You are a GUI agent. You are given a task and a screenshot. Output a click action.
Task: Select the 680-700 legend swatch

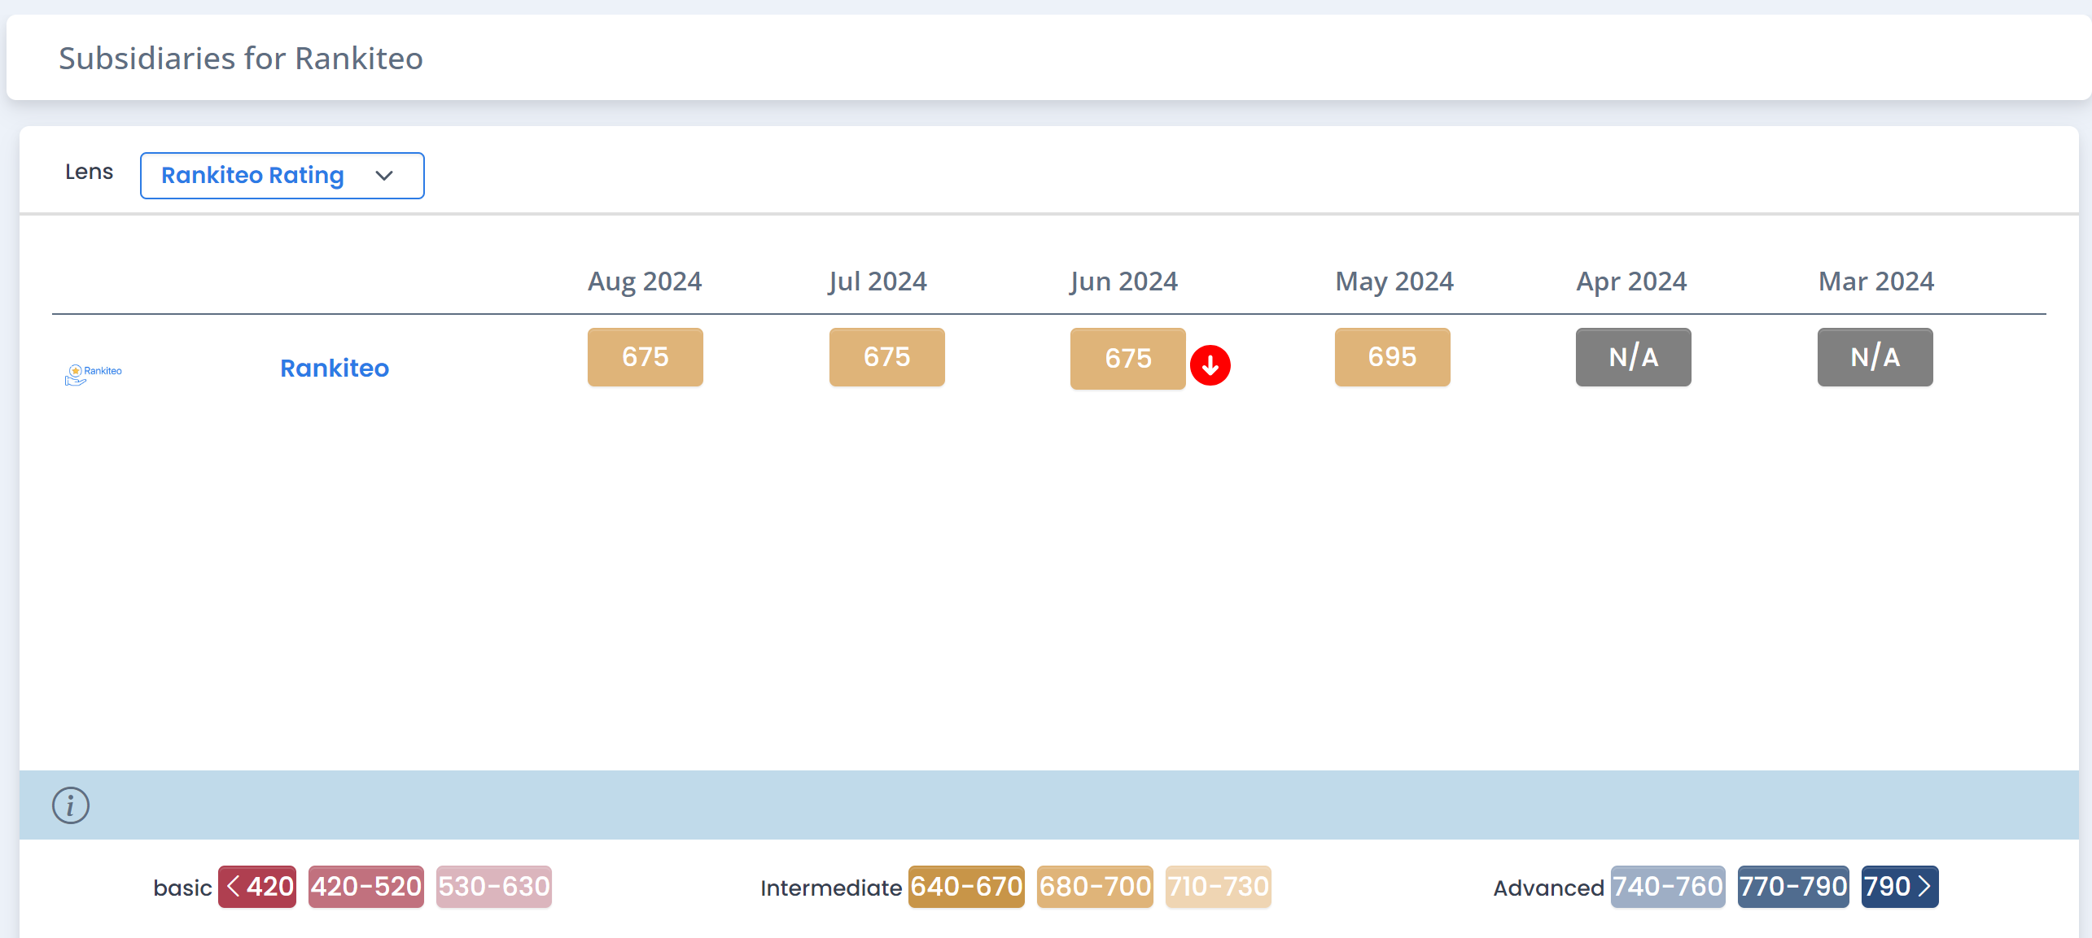coord(1095,886)
